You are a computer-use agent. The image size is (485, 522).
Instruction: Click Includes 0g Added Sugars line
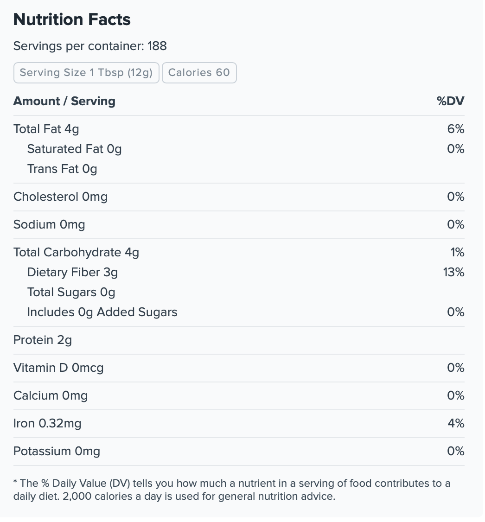pyautogui.click(x=102, y=312)
